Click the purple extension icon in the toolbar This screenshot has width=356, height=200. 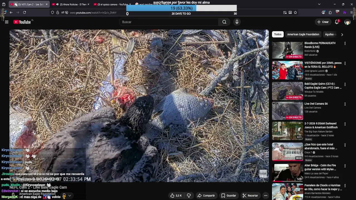(344, 12)
